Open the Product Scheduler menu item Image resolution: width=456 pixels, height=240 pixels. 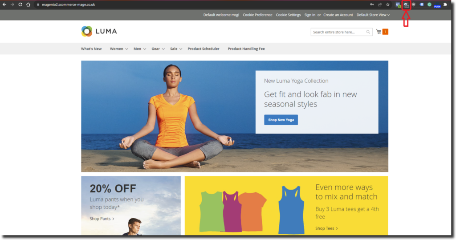pyautogui.click(x=204, y=49)
